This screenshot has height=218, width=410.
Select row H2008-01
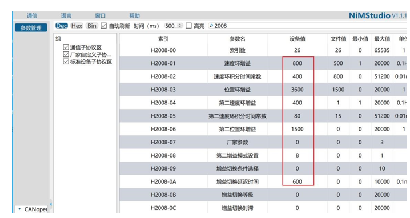263,63
